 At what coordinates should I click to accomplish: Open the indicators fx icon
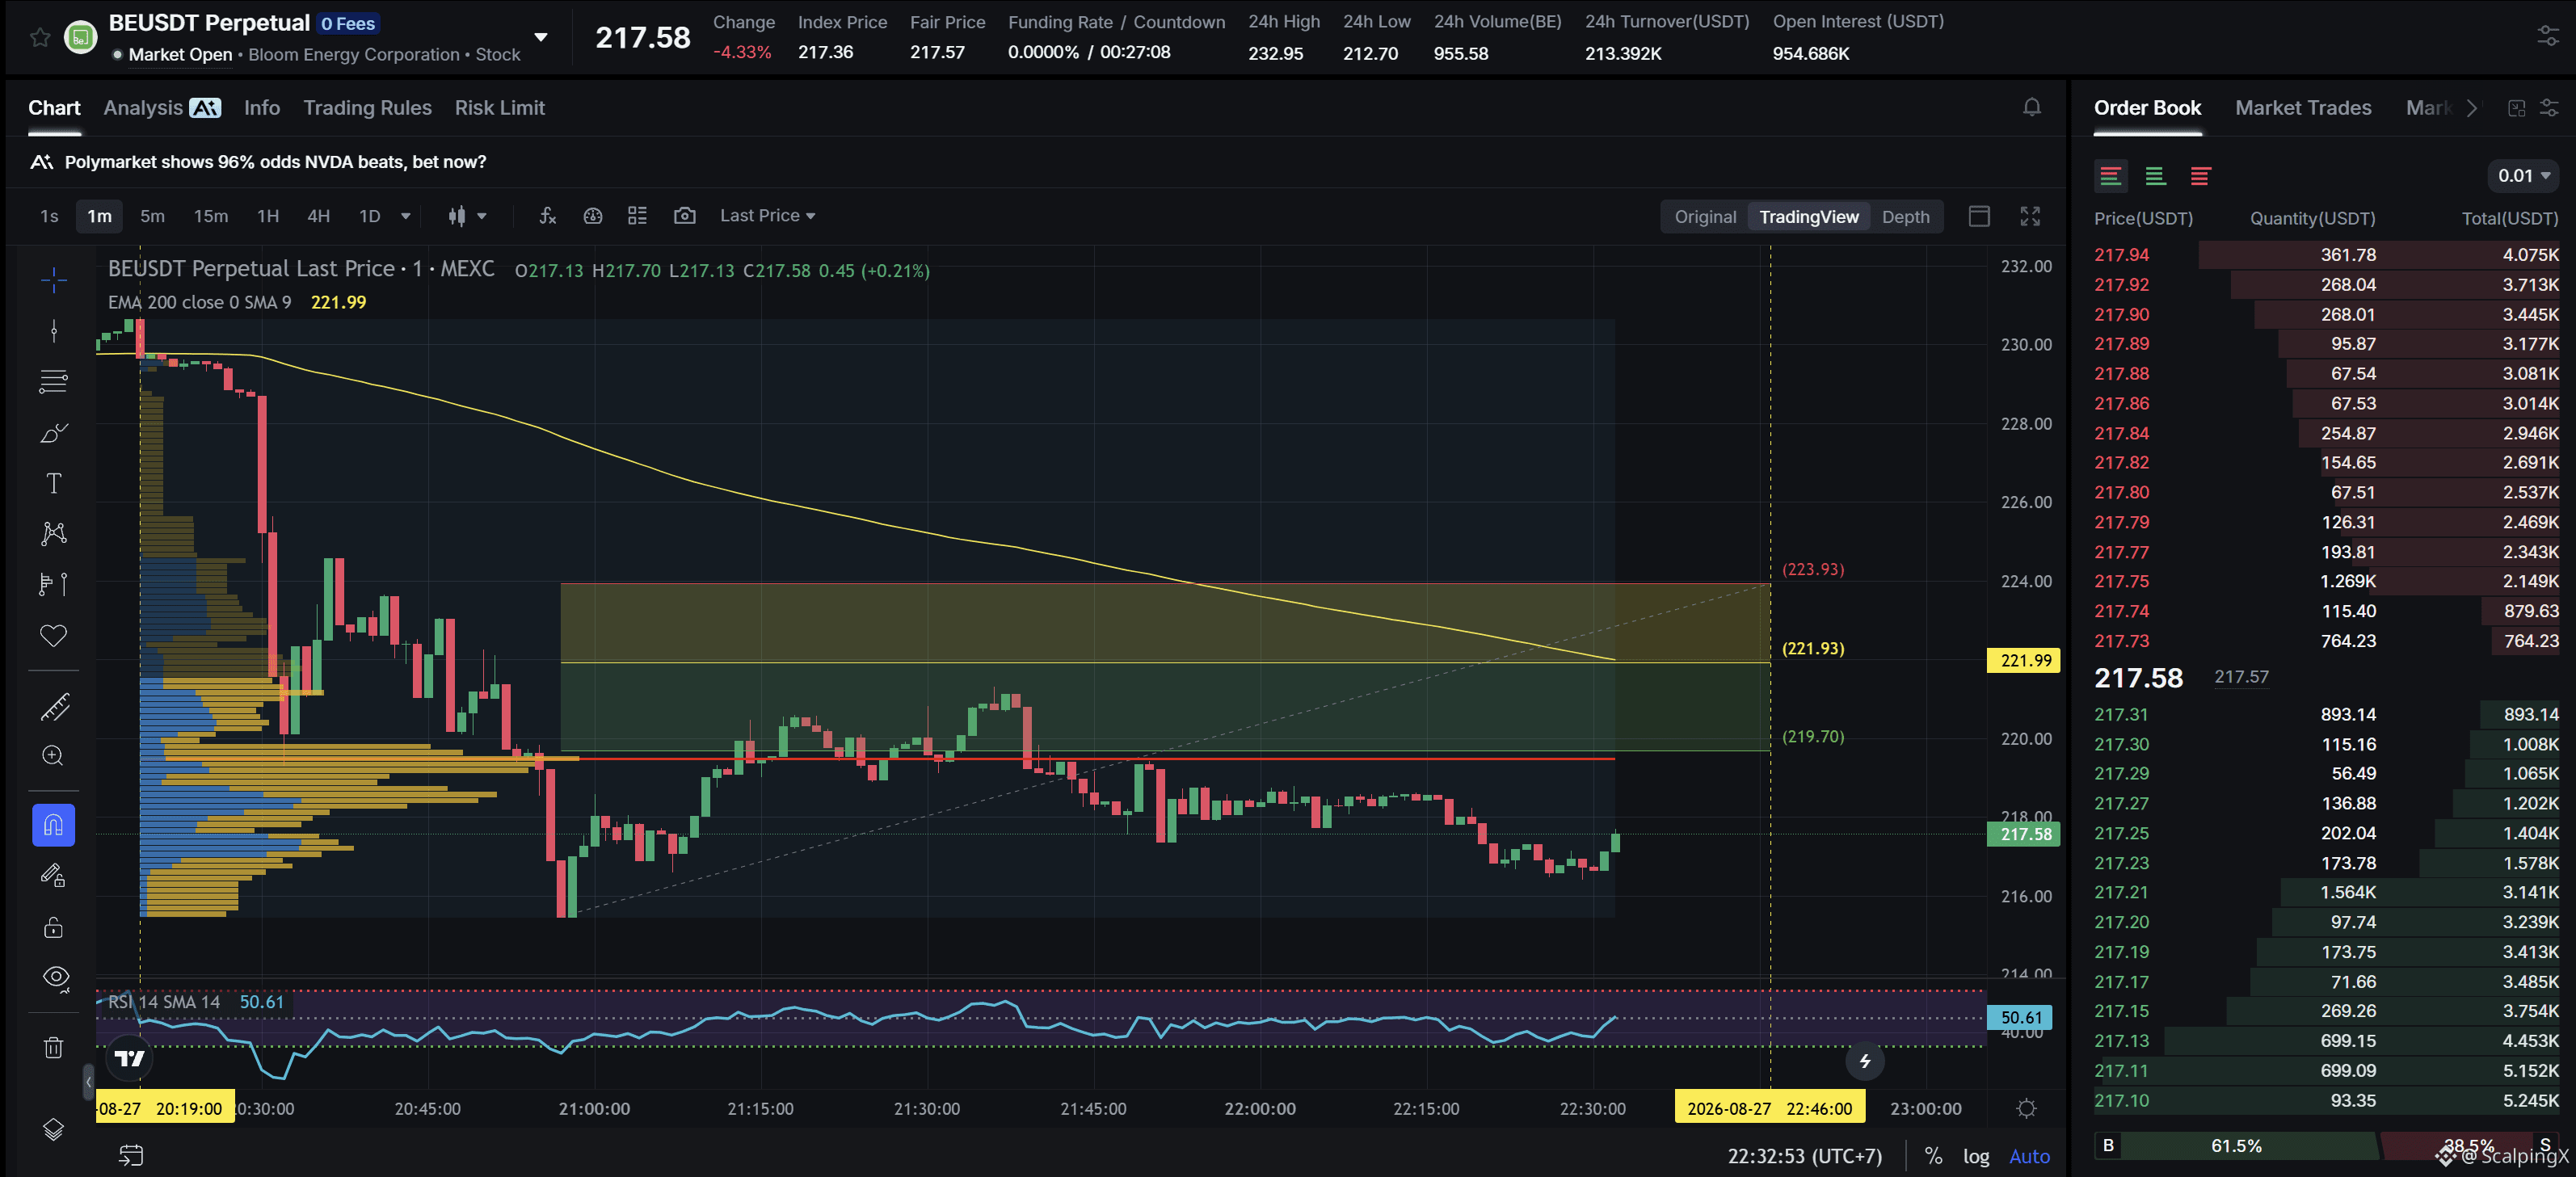(547, 216)
